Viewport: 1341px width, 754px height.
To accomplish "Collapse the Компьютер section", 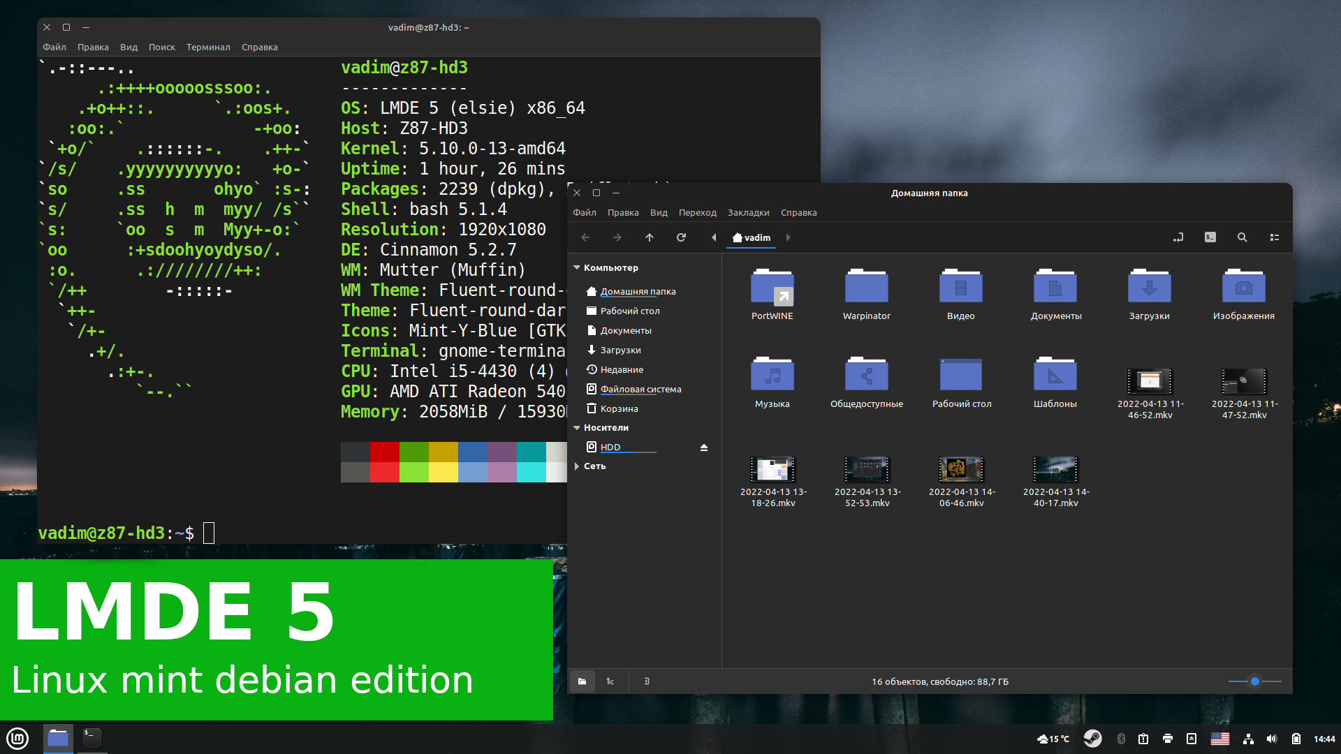I will pyautogui.click(x=576, y=267).
